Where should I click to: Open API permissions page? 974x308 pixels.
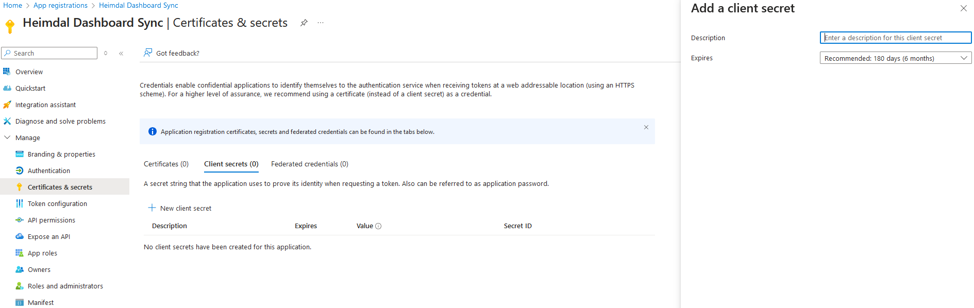pos(52,220)
